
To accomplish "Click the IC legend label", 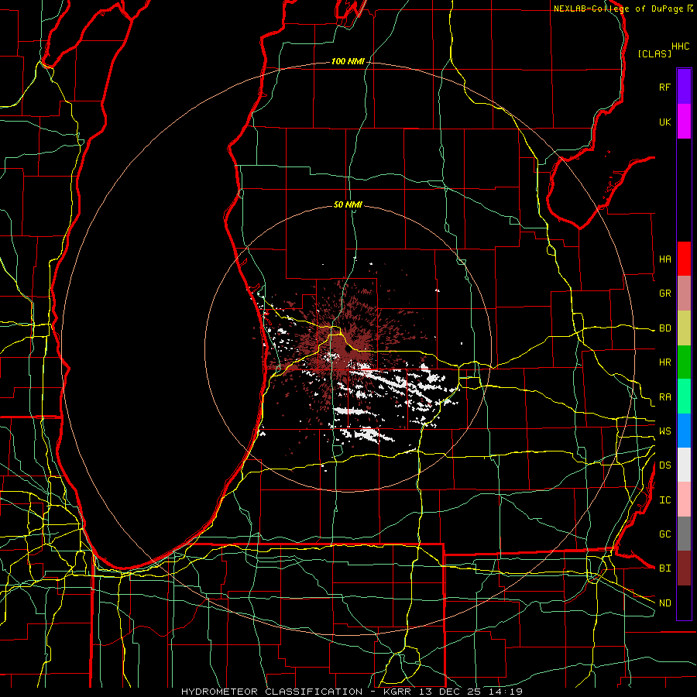I will tap(664, 500).
